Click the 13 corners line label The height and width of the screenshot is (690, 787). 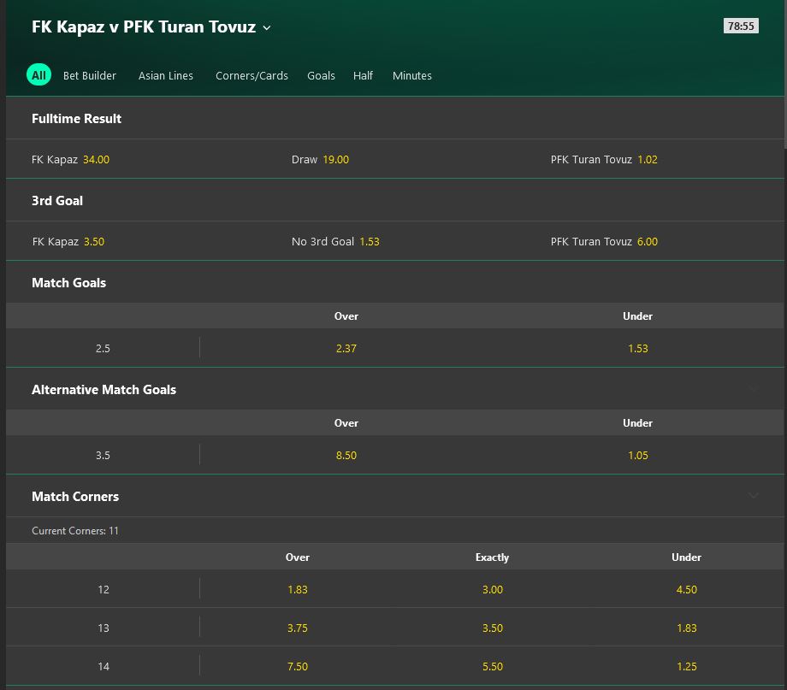pyautogui.click(x=104, y=628)
